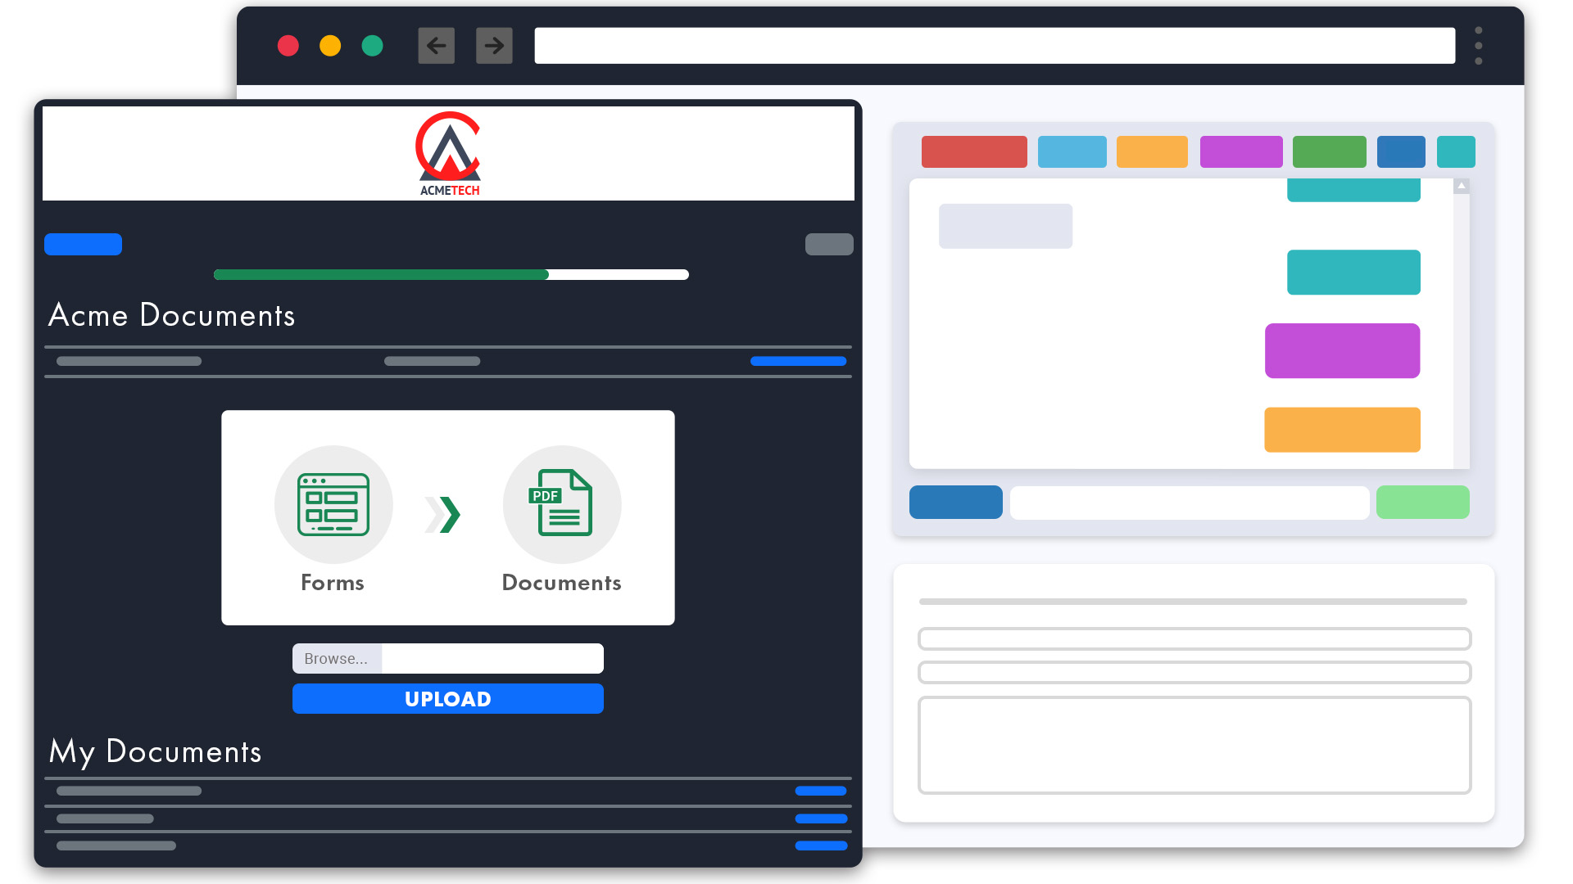The image size is (1573, 884).
Task: Click the scrollbar arrow in the right panel
Action: tap(1461, 186)
